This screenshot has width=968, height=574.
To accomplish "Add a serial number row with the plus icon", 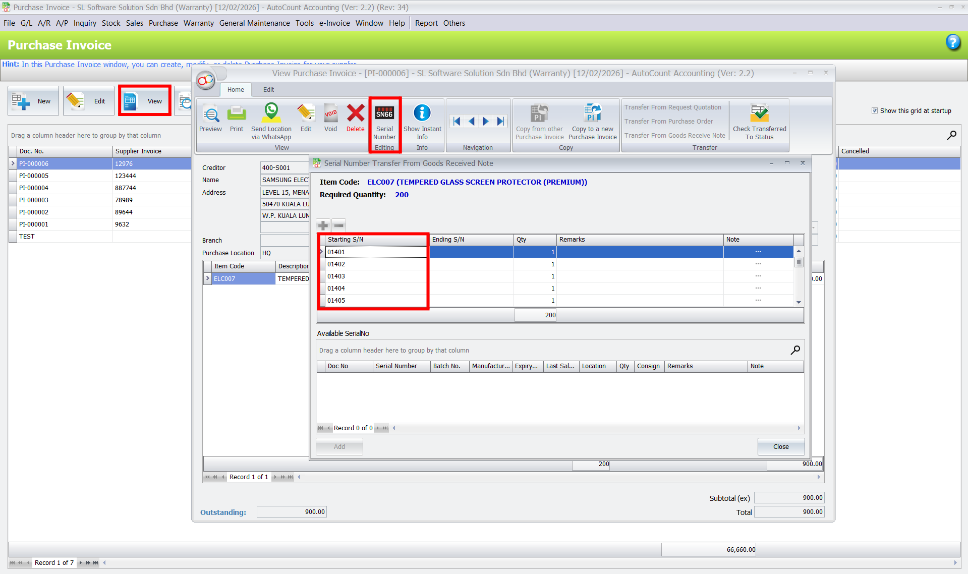I will point(322,225).
